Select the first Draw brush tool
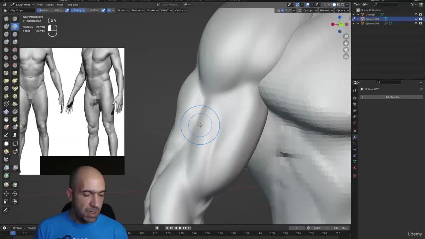 (x=6, y=19)
